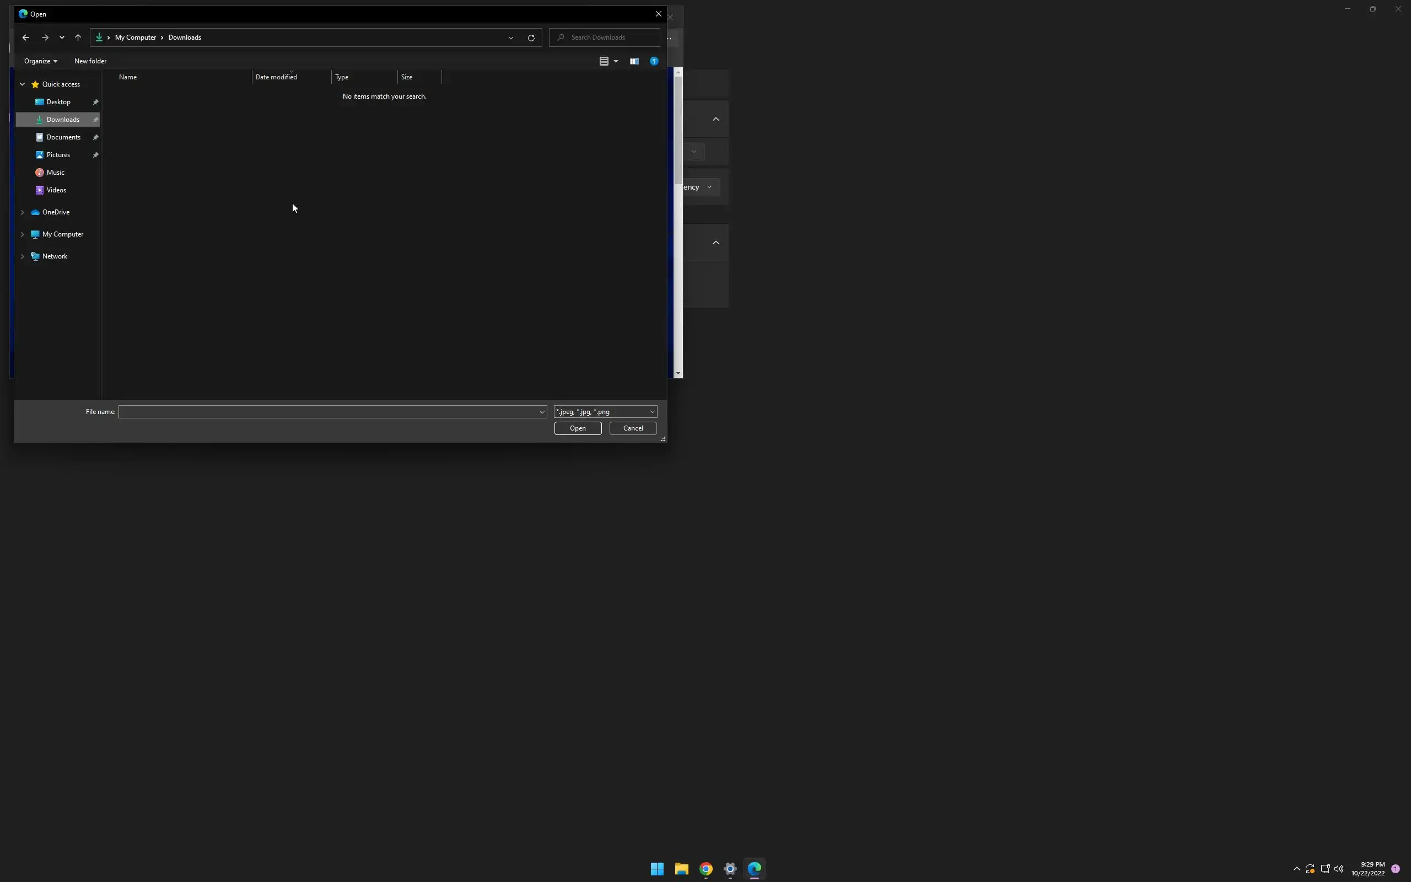Image resolution: width=1411 pixels, height=882 pixels.
Task: Open Google Chrome from the taskbar
Action: (x=705, y=869)
